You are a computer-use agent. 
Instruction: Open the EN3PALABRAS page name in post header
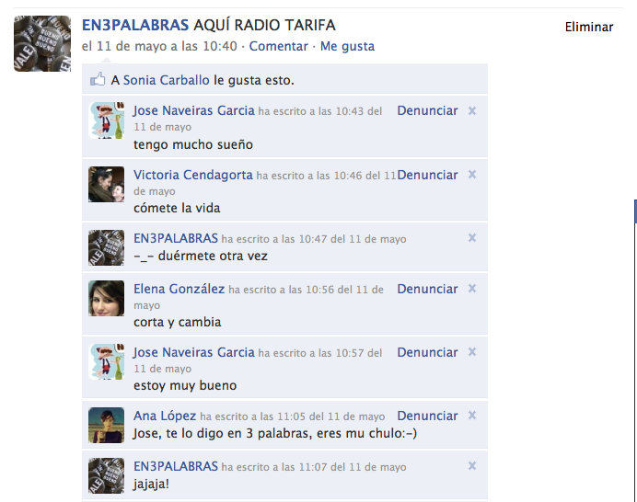[135, 25]
